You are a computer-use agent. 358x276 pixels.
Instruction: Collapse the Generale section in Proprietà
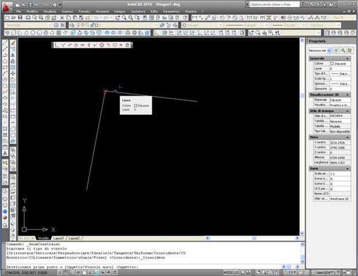348,59
